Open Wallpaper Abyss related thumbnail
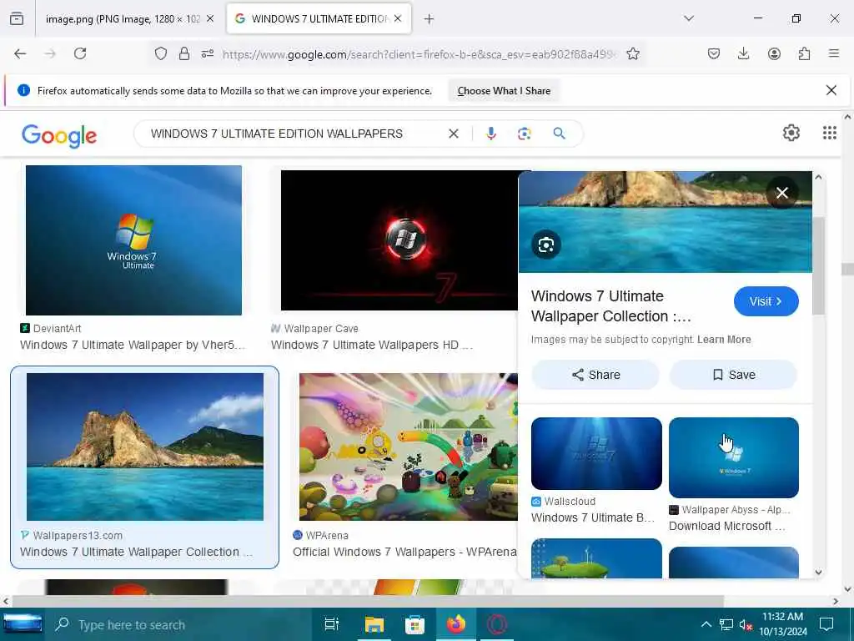This screenshot has height=641, width=854. 734,458
